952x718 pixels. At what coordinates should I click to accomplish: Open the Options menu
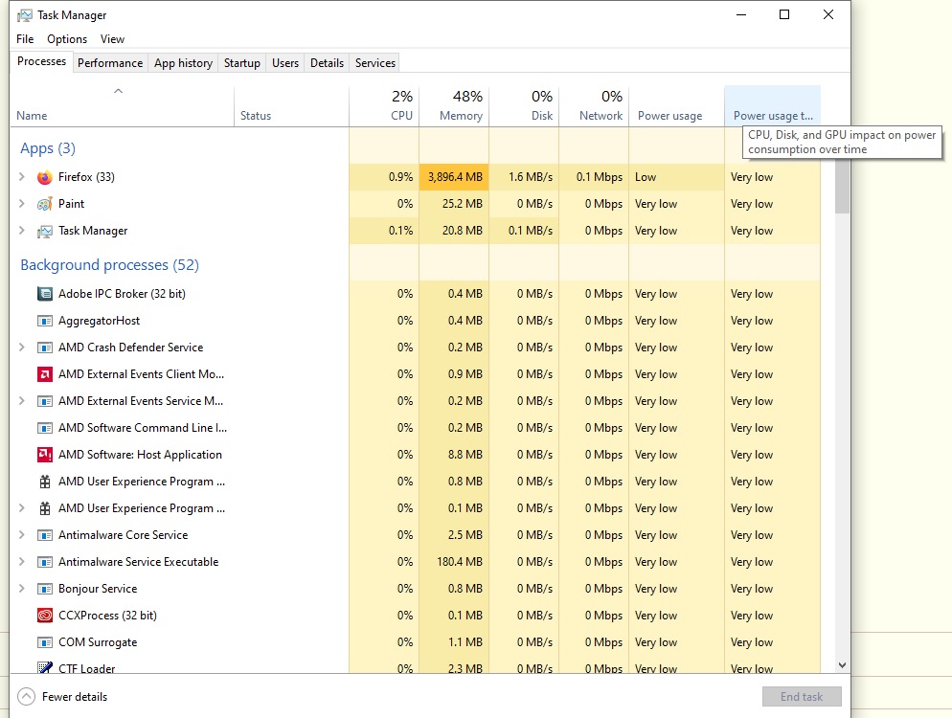[x=67, y=39]
